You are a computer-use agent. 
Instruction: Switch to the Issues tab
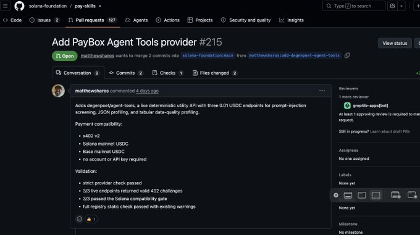click(x=44, y=20)
